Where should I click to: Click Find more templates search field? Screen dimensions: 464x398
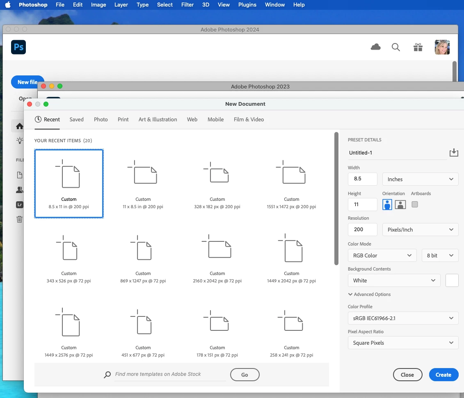click(170, 374)
